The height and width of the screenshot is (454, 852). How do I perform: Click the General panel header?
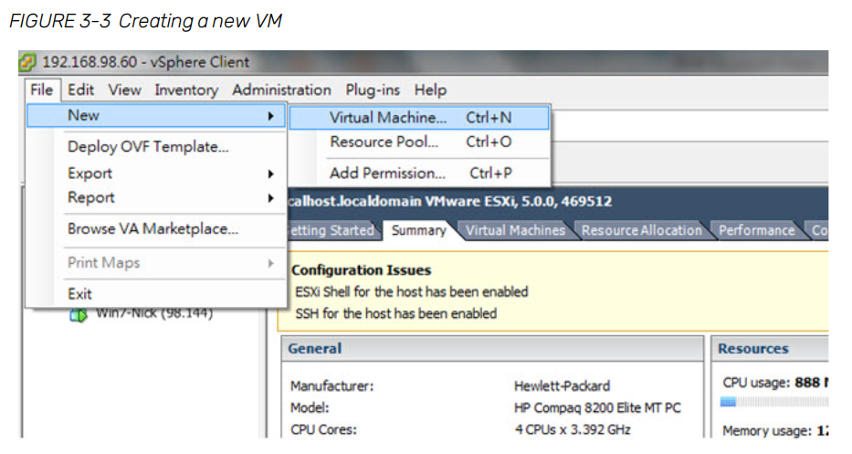point(492,349)
